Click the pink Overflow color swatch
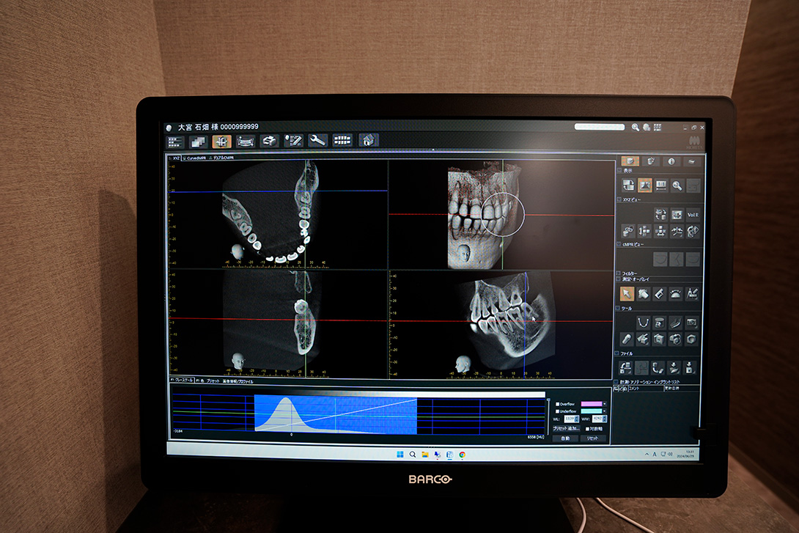The height and width of the screenshot is (533, 799). 590,404
